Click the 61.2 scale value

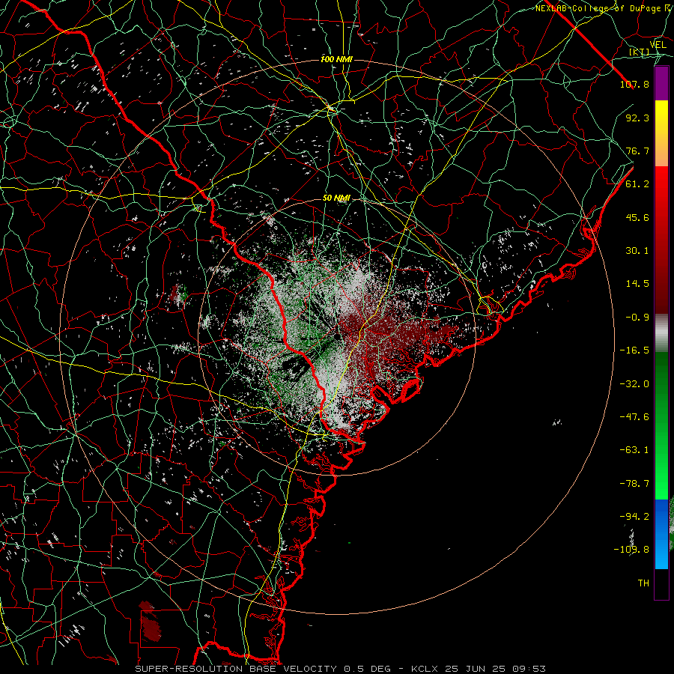[637, 184]
